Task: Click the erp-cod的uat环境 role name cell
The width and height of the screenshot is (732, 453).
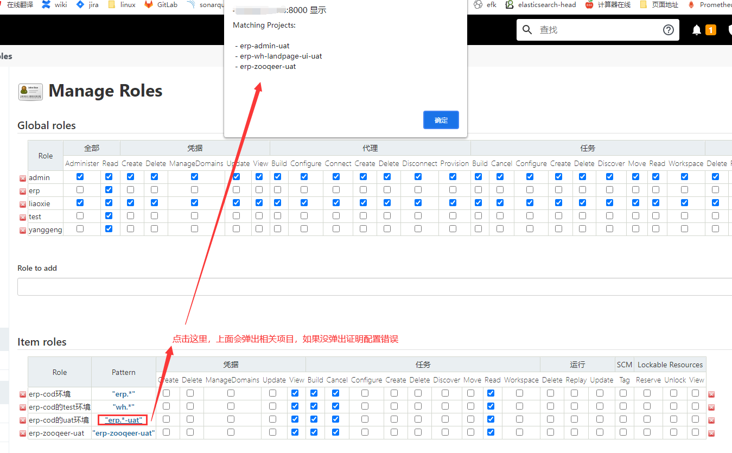Action: pos(59,420)
